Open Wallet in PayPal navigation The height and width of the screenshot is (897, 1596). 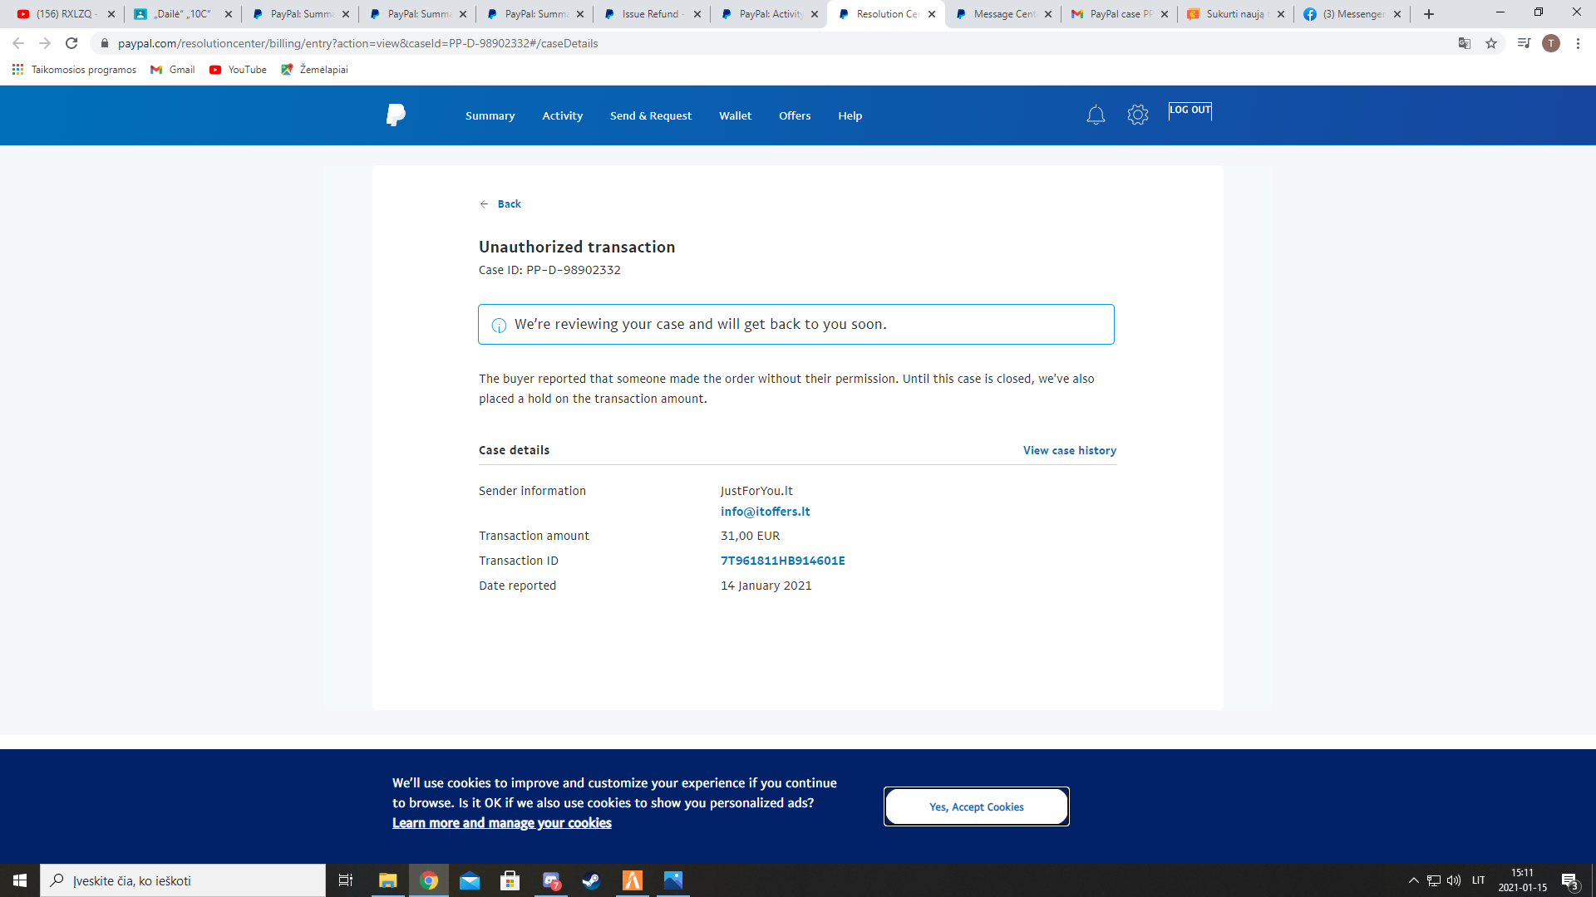735,115
